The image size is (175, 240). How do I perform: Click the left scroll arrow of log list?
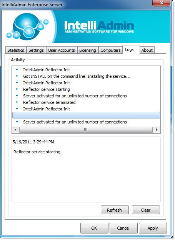tap(15, 130)
